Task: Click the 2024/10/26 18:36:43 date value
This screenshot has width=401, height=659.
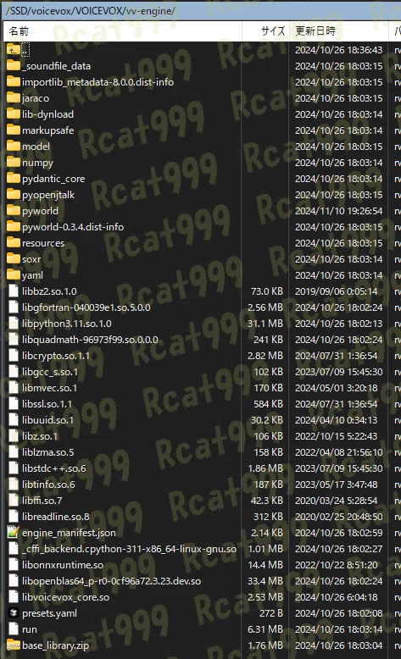Action: (339, 50)
